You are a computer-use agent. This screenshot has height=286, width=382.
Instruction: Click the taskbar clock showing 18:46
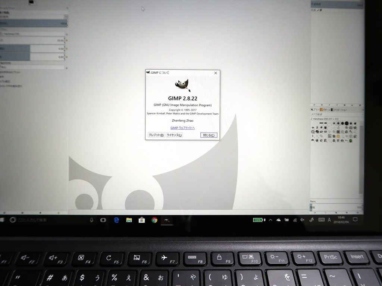pyautogui.click(x=341, y=220)
